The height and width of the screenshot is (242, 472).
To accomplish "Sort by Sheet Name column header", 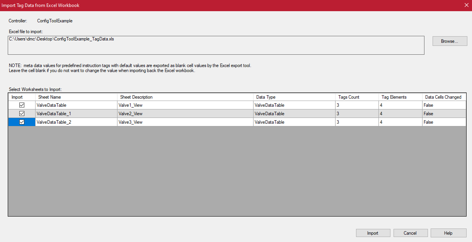I will pyautogui.click(x=76, y=97).
